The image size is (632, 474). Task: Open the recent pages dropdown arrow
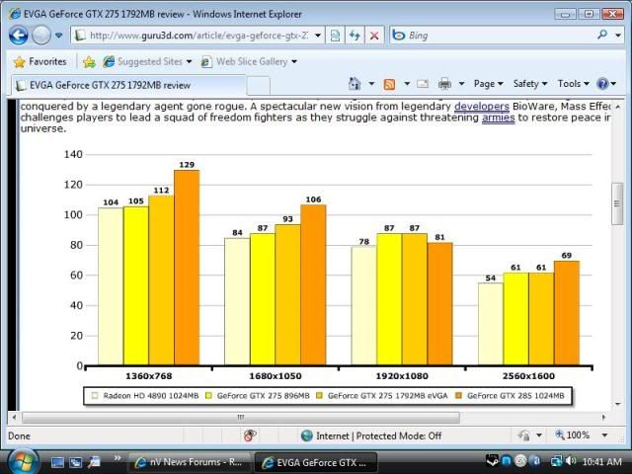point(59,36)
